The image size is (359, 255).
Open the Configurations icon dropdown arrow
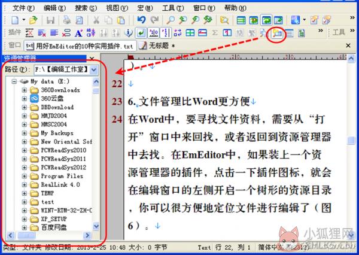[305, 20]
